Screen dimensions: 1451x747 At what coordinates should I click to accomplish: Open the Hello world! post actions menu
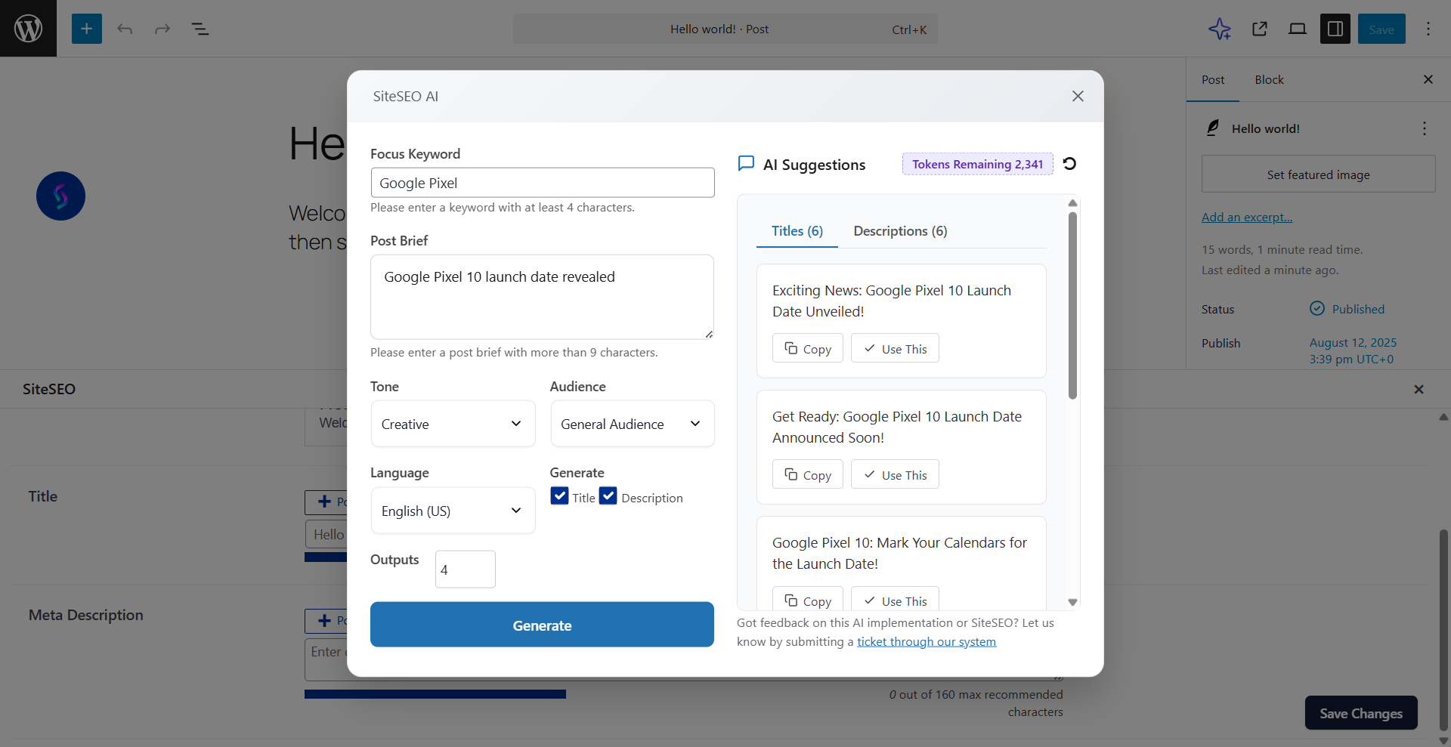[x=1425, y=128]
